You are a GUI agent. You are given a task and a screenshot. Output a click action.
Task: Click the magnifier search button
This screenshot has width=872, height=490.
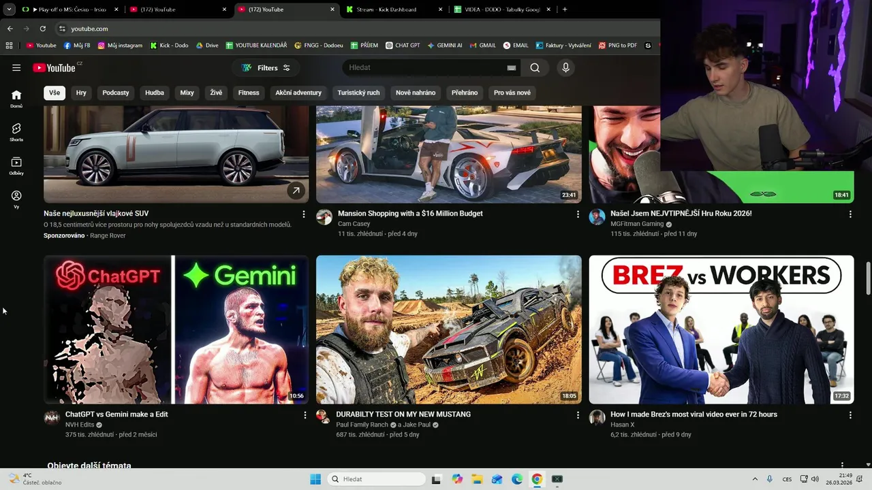click(535, 67)
